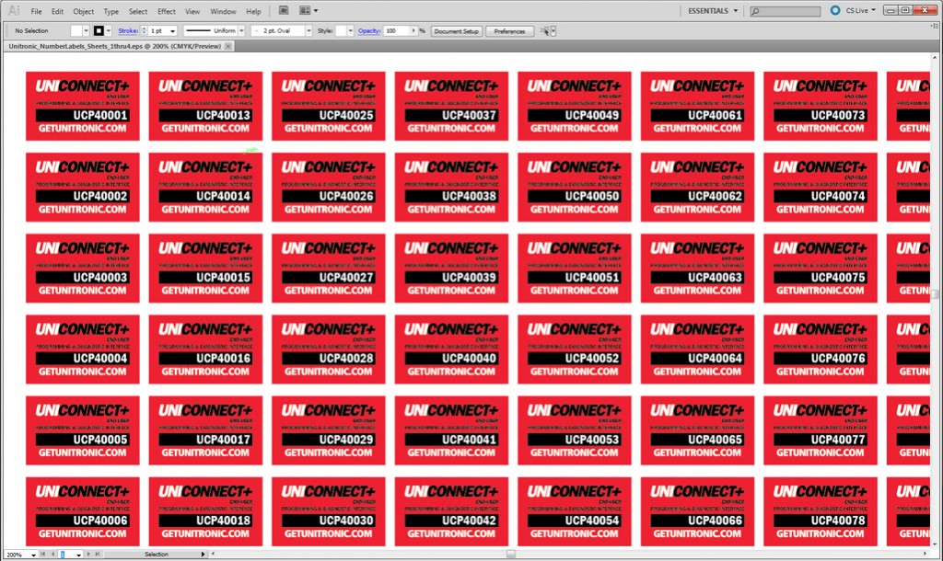Open the zoom level dropdown at bottom left

(33, 555)
